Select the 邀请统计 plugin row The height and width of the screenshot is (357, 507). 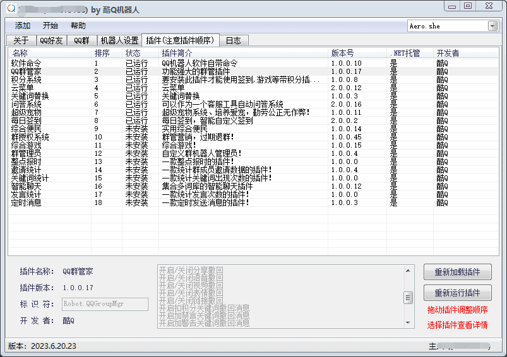[x=254, y=170]
